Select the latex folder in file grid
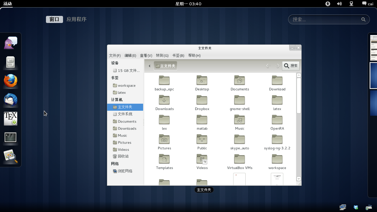The width and height of the screenshot is (377, 212). coord(277,103)
